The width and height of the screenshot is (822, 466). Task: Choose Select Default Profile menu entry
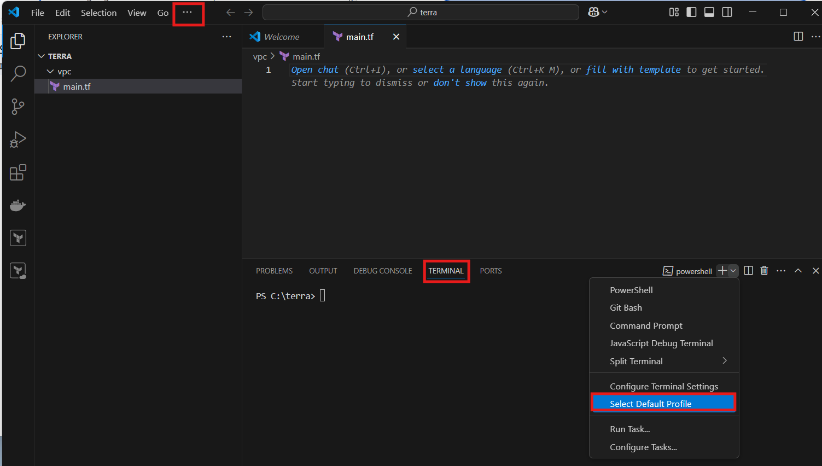(x=664, y=404)
